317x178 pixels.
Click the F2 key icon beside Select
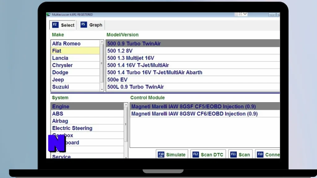(55, 25)
